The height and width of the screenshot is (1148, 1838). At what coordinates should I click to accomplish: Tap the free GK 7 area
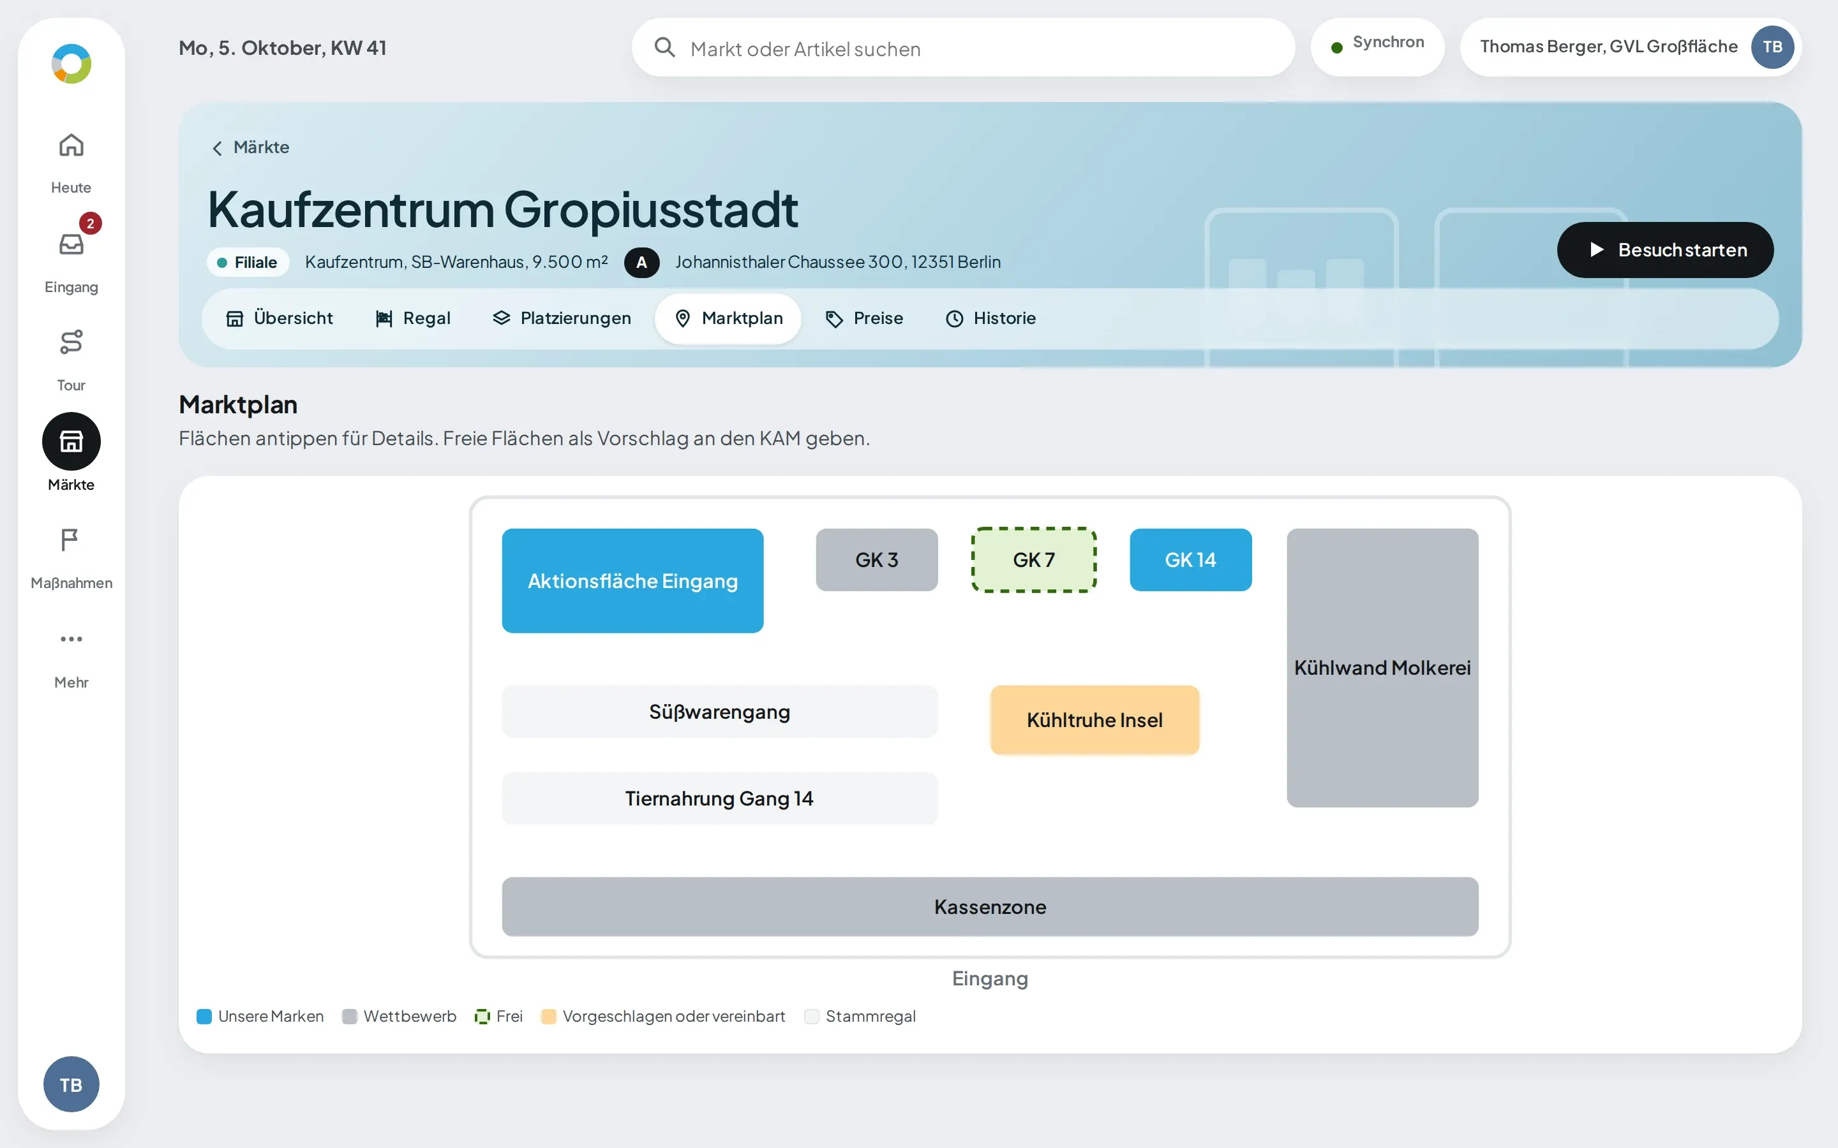[x=1034, y=559]
